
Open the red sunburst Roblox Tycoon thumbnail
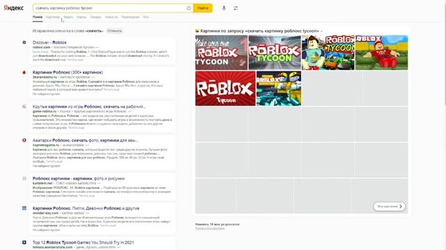pyautogui.click(x=225, y=88)
